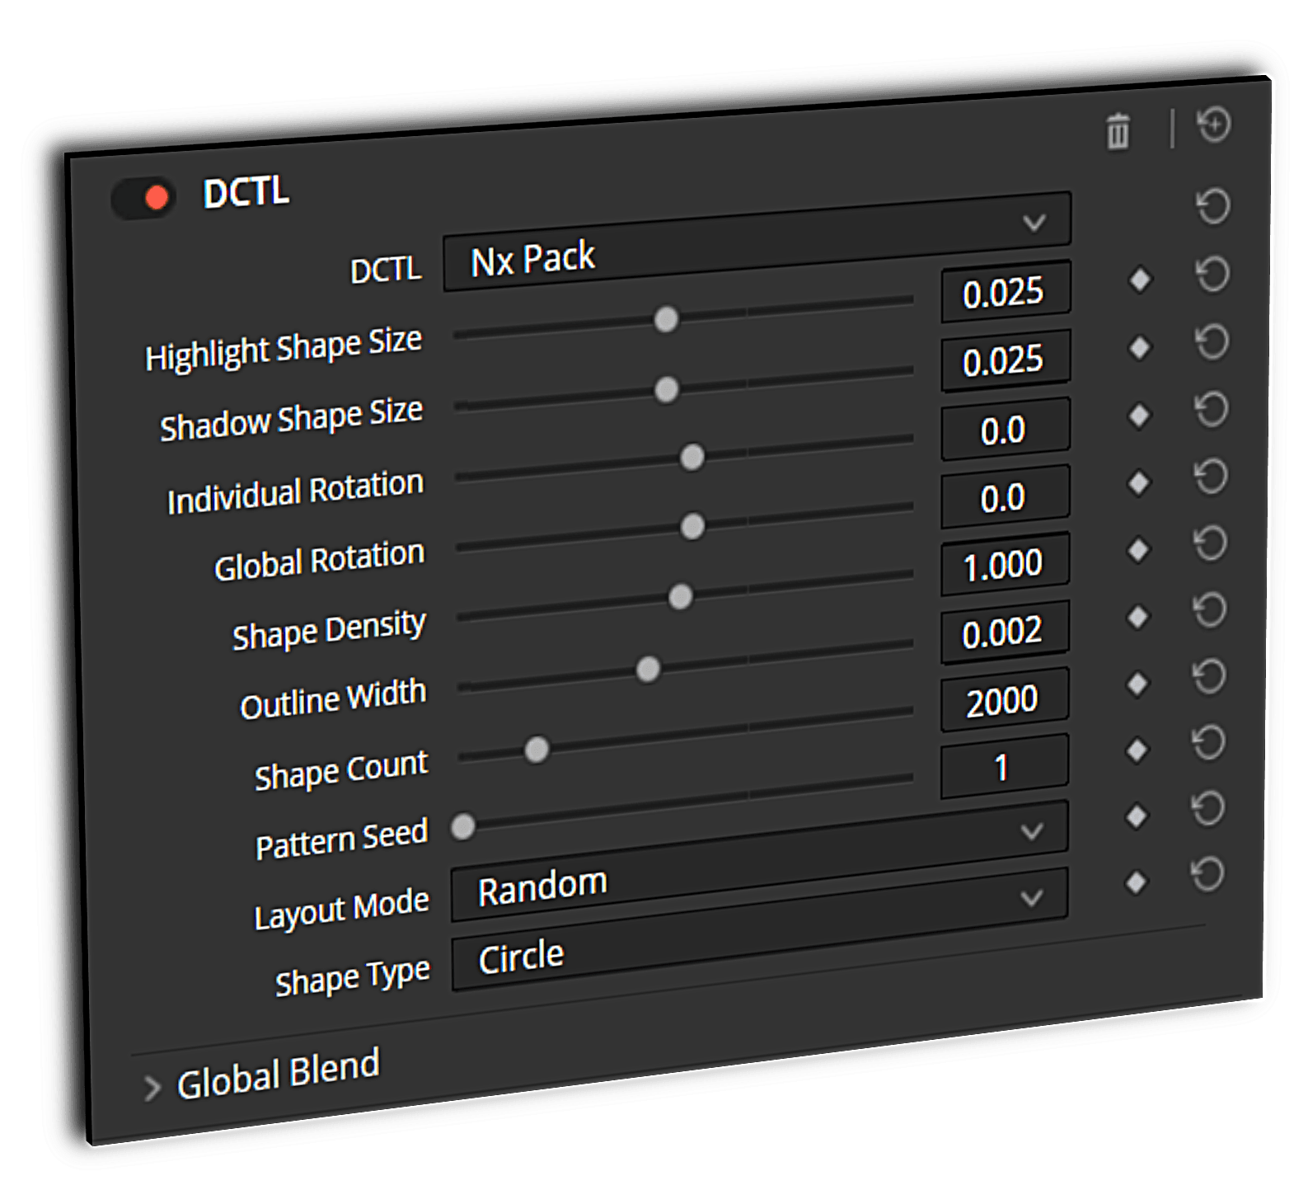Click the Pattern Seed label
Image resolution: width=1308 pixels, height=1190 pixels.
pos(341,840)
